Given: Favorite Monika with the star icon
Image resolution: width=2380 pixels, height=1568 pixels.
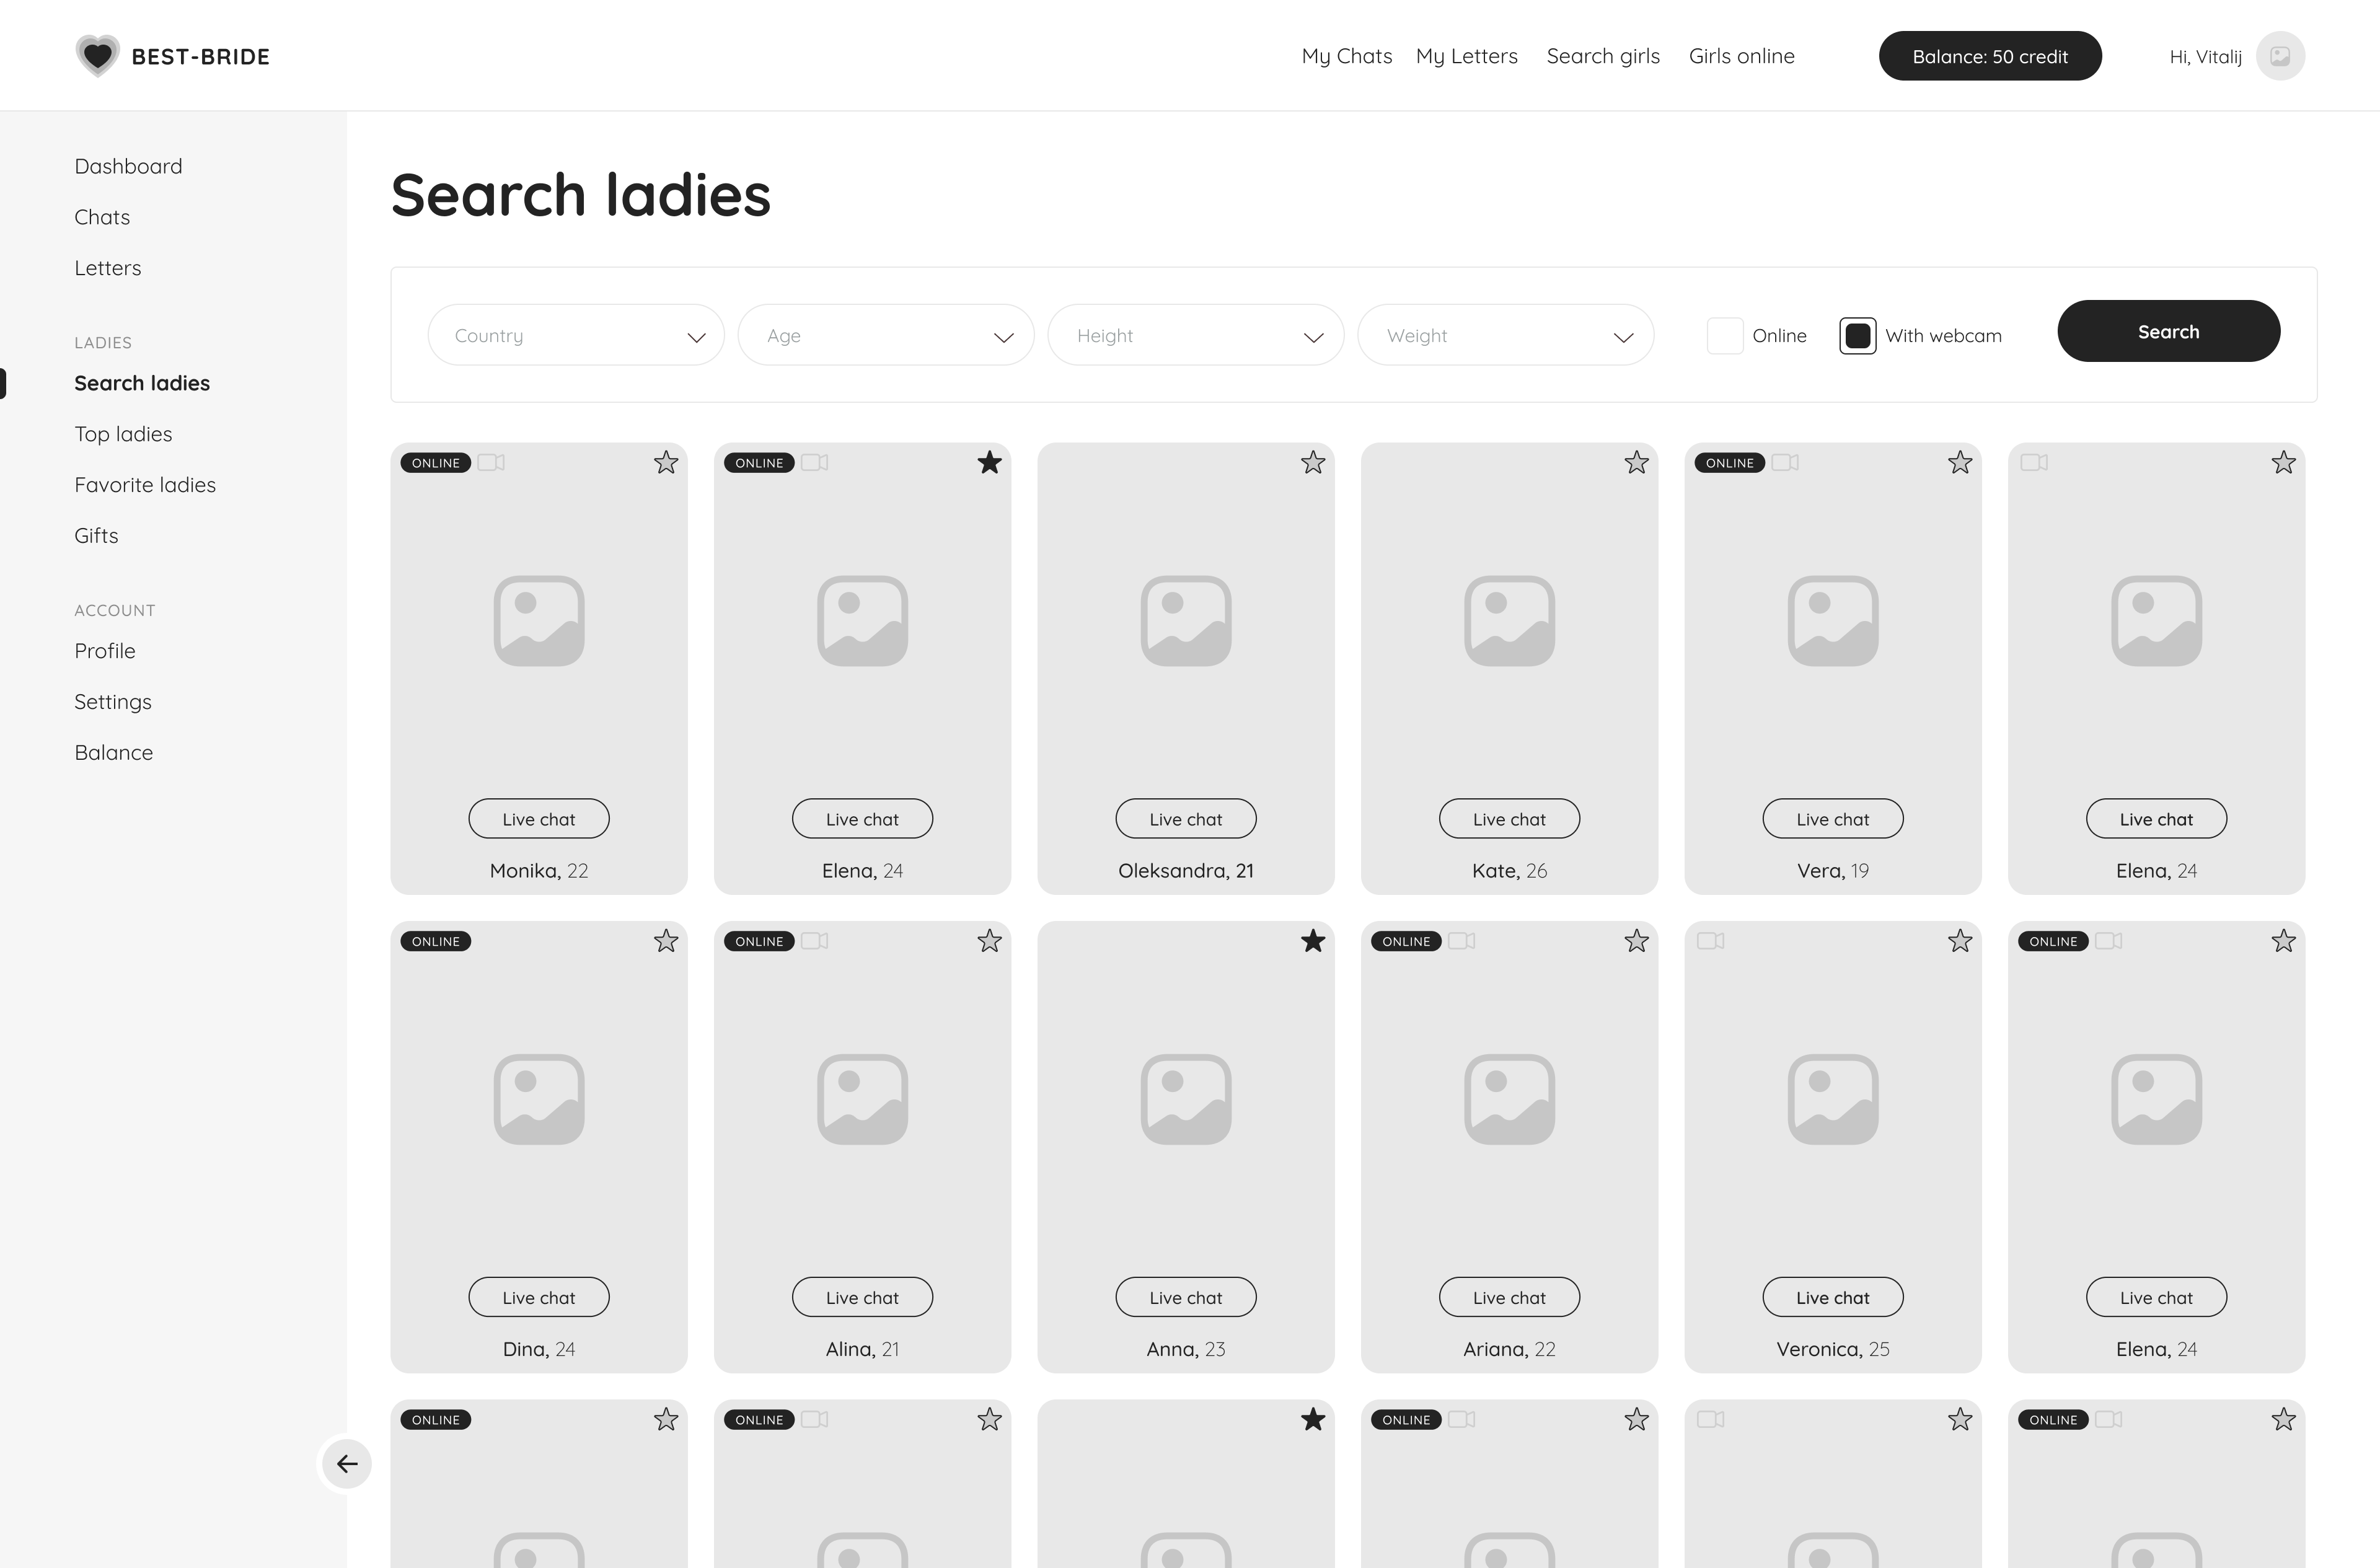Looking at the screenshot, I should tap(666, 462).
